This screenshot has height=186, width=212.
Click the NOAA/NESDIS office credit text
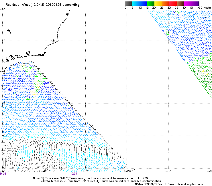pos(169,184)
